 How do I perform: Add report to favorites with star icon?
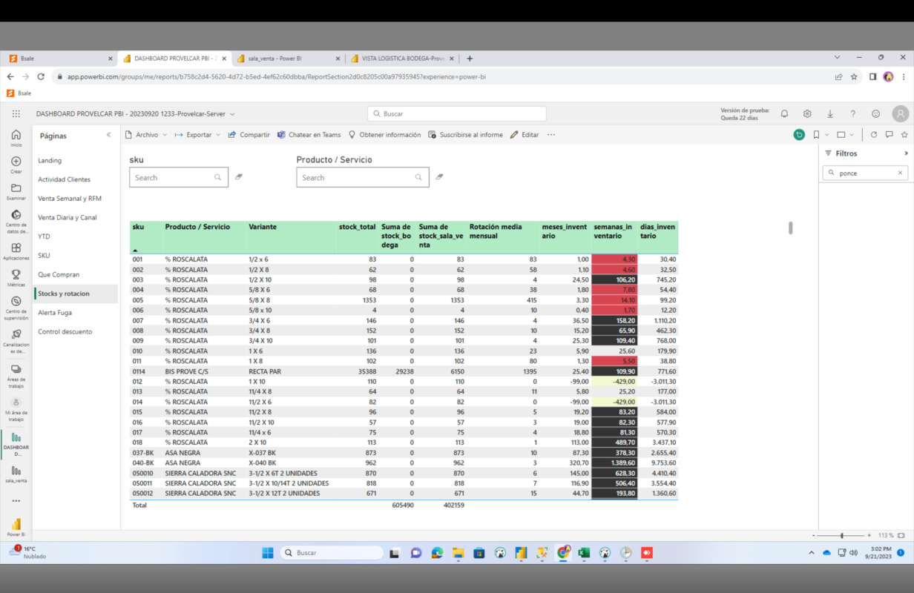point(904,135)
